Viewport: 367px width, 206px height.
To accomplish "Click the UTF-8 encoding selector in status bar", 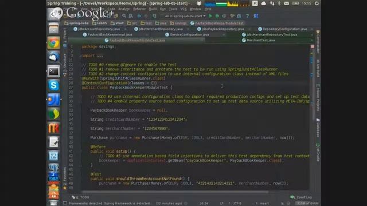I will coord(237,204).
